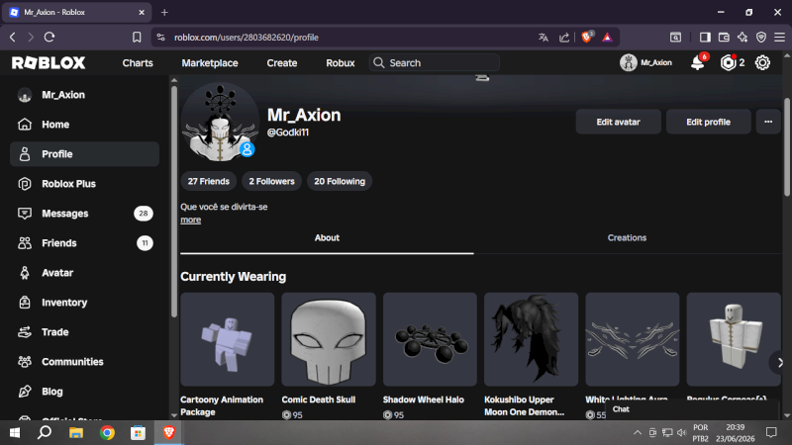Switch to the About tab
The height and width of the screenshot is (445, 792).
327,237
